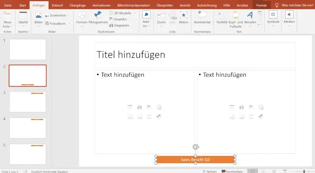The width and height of the screenshot is (315, 173).
Task: Expand the Fotoalbum dropdown arrow
Action: (x=69, y=24)
